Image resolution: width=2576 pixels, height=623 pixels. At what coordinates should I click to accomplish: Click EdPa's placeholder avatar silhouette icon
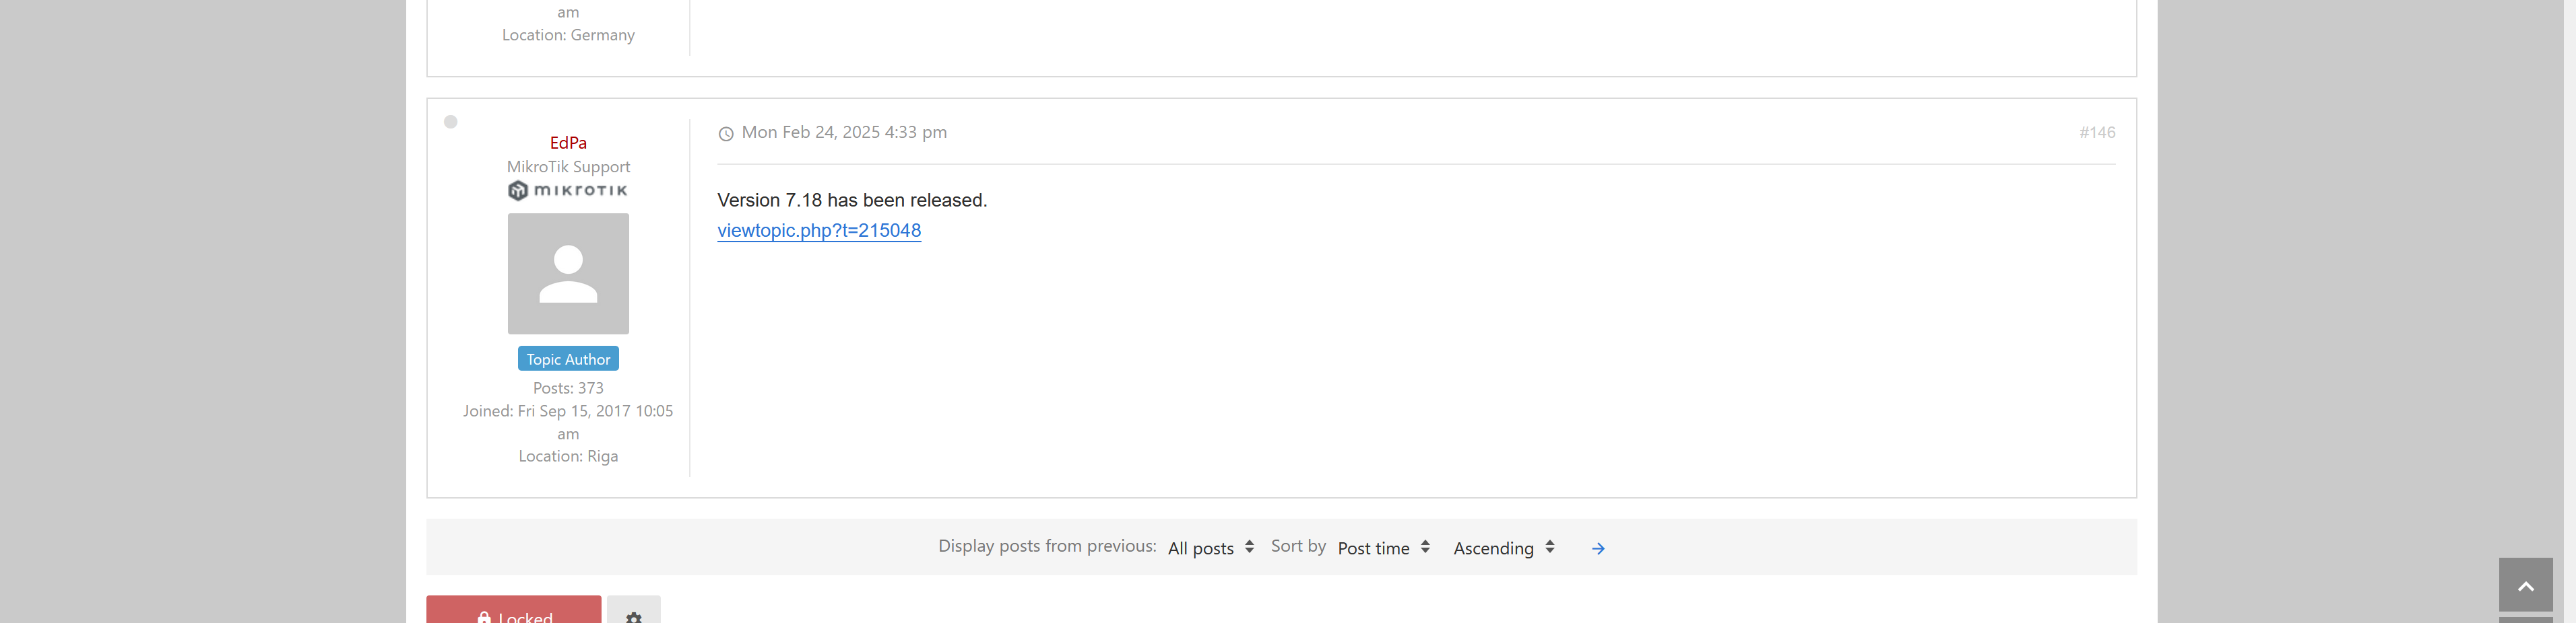coord(567,274)
